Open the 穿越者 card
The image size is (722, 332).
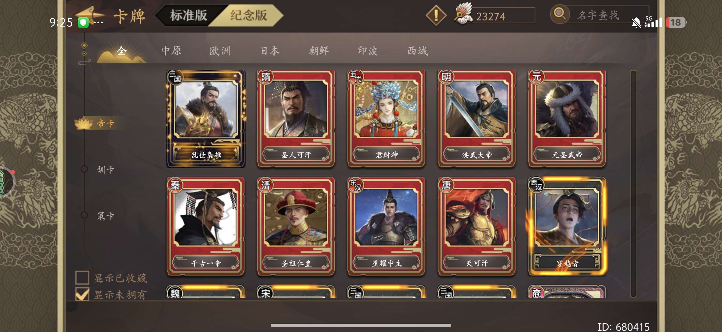(567, 226)
